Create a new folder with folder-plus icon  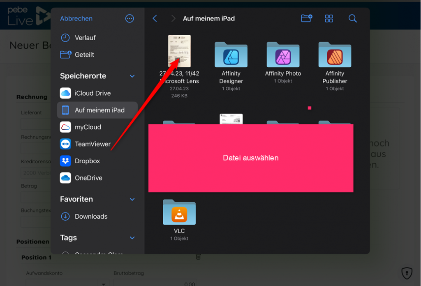click(x=306, y=18)
